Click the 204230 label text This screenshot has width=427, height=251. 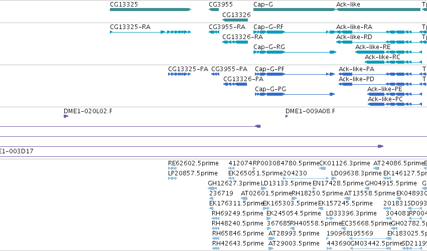point(295,173)
